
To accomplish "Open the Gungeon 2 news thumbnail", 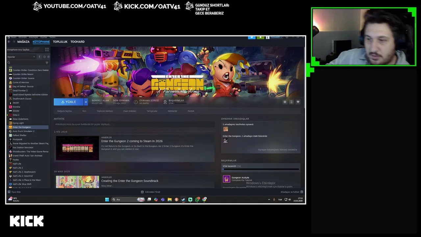I will point(77,148).
